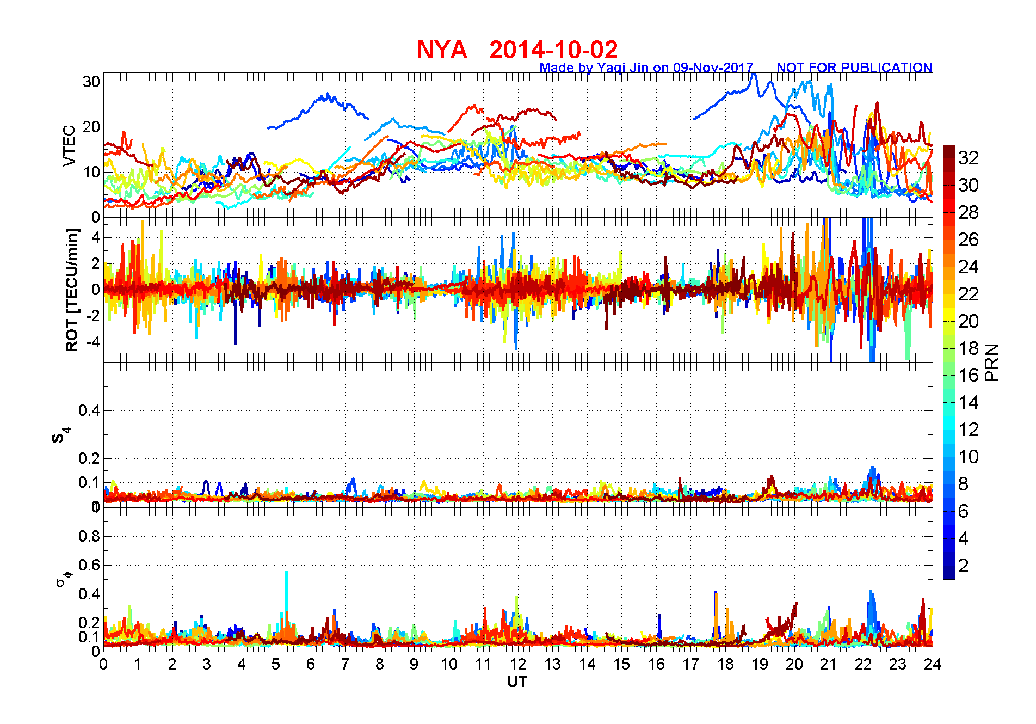This screenshot has height=724, width=1036.
Task: Click VTEC axis tick label '20'
Action: point(91,127)
